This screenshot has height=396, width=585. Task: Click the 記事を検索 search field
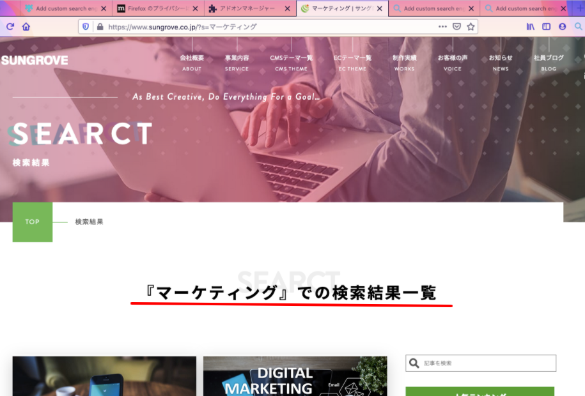[487, 363]
